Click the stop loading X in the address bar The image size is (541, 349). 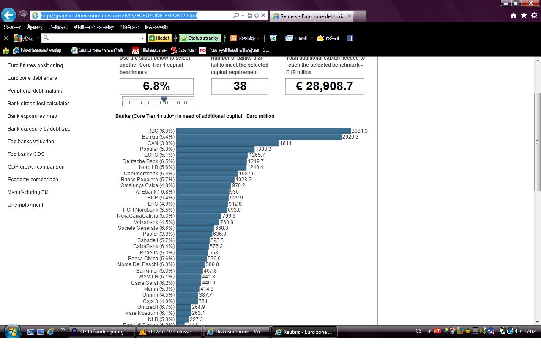point(263,15)
